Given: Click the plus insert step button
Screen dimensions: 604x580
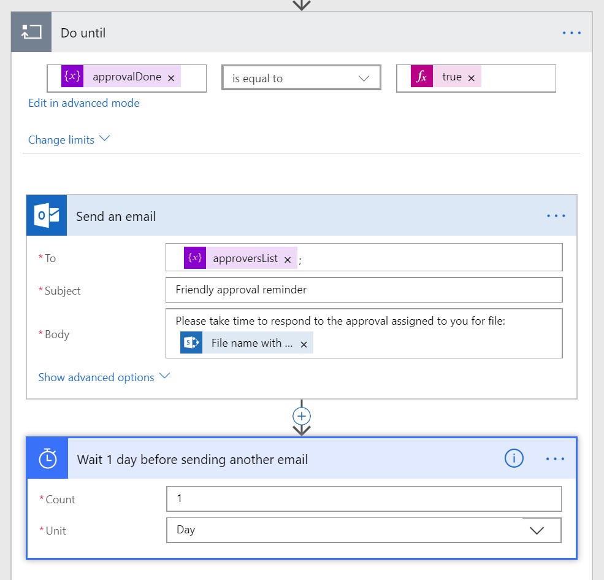Looking at the screenshot, I should point(301,416).
